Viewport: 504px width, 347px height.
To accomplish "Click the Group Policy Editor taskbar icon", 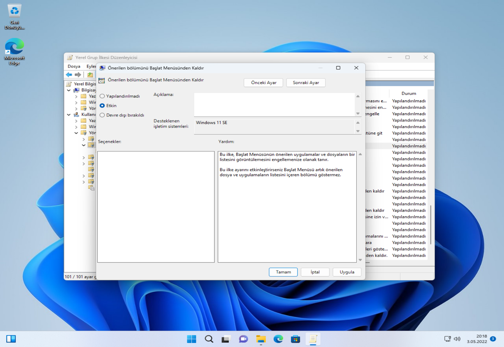I will point(313,339).
